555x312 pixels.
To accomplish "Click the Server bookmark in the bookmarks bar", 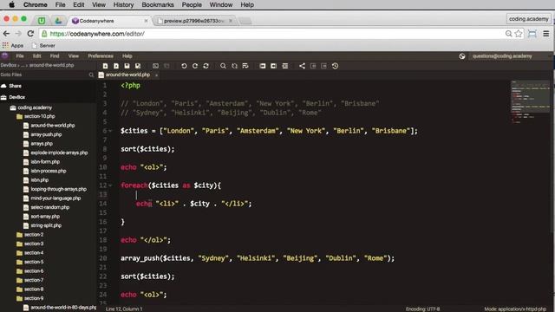I will (43, 46).
